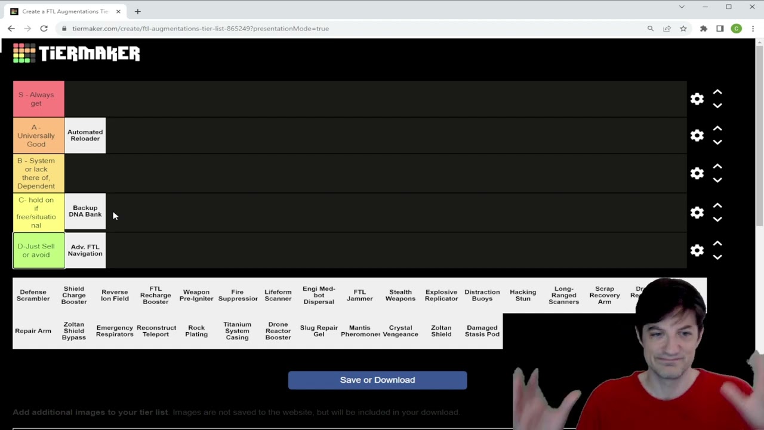Reload the page with browser refresh icon
This screenshot has height=430, width=764.
click(44, 28)
